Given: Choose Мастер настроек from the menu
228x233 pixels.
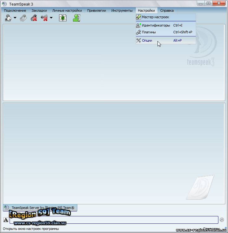Looking at the screenshot, I should [166, 17].
